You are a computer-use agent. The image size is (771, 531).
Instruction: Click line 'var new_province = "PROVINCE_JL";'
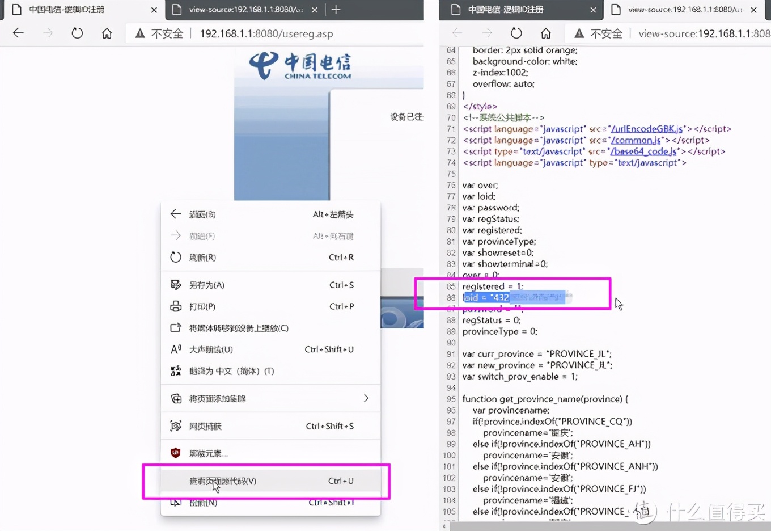[537, 365]
